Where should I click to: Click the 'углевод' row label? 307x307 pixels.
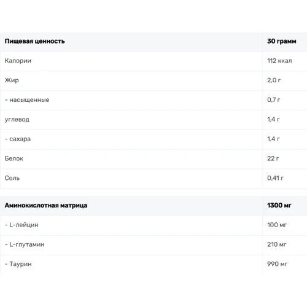click(17, 119)
